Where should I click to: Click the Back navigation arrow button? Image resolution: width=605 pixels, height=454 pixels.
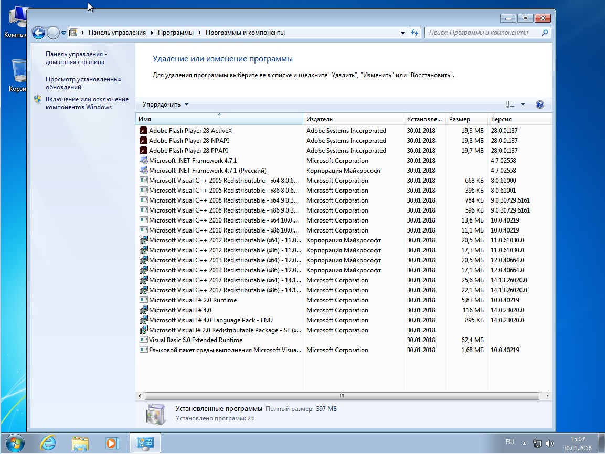tap(38, 33)
